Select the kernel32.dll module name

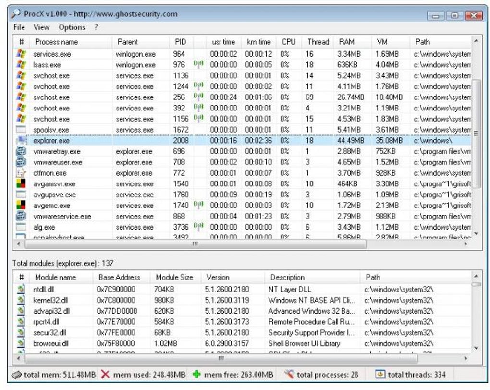point(50,300)
